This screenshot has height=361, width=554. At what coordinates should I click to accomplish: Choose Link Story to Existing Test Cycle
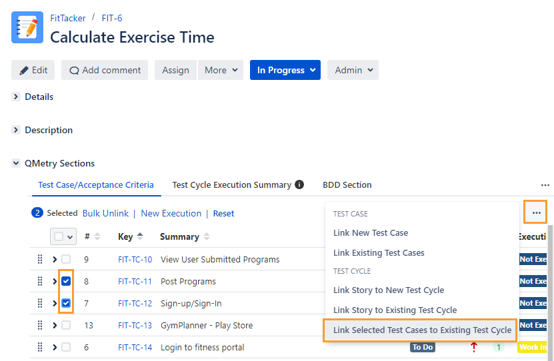point(395,310)
